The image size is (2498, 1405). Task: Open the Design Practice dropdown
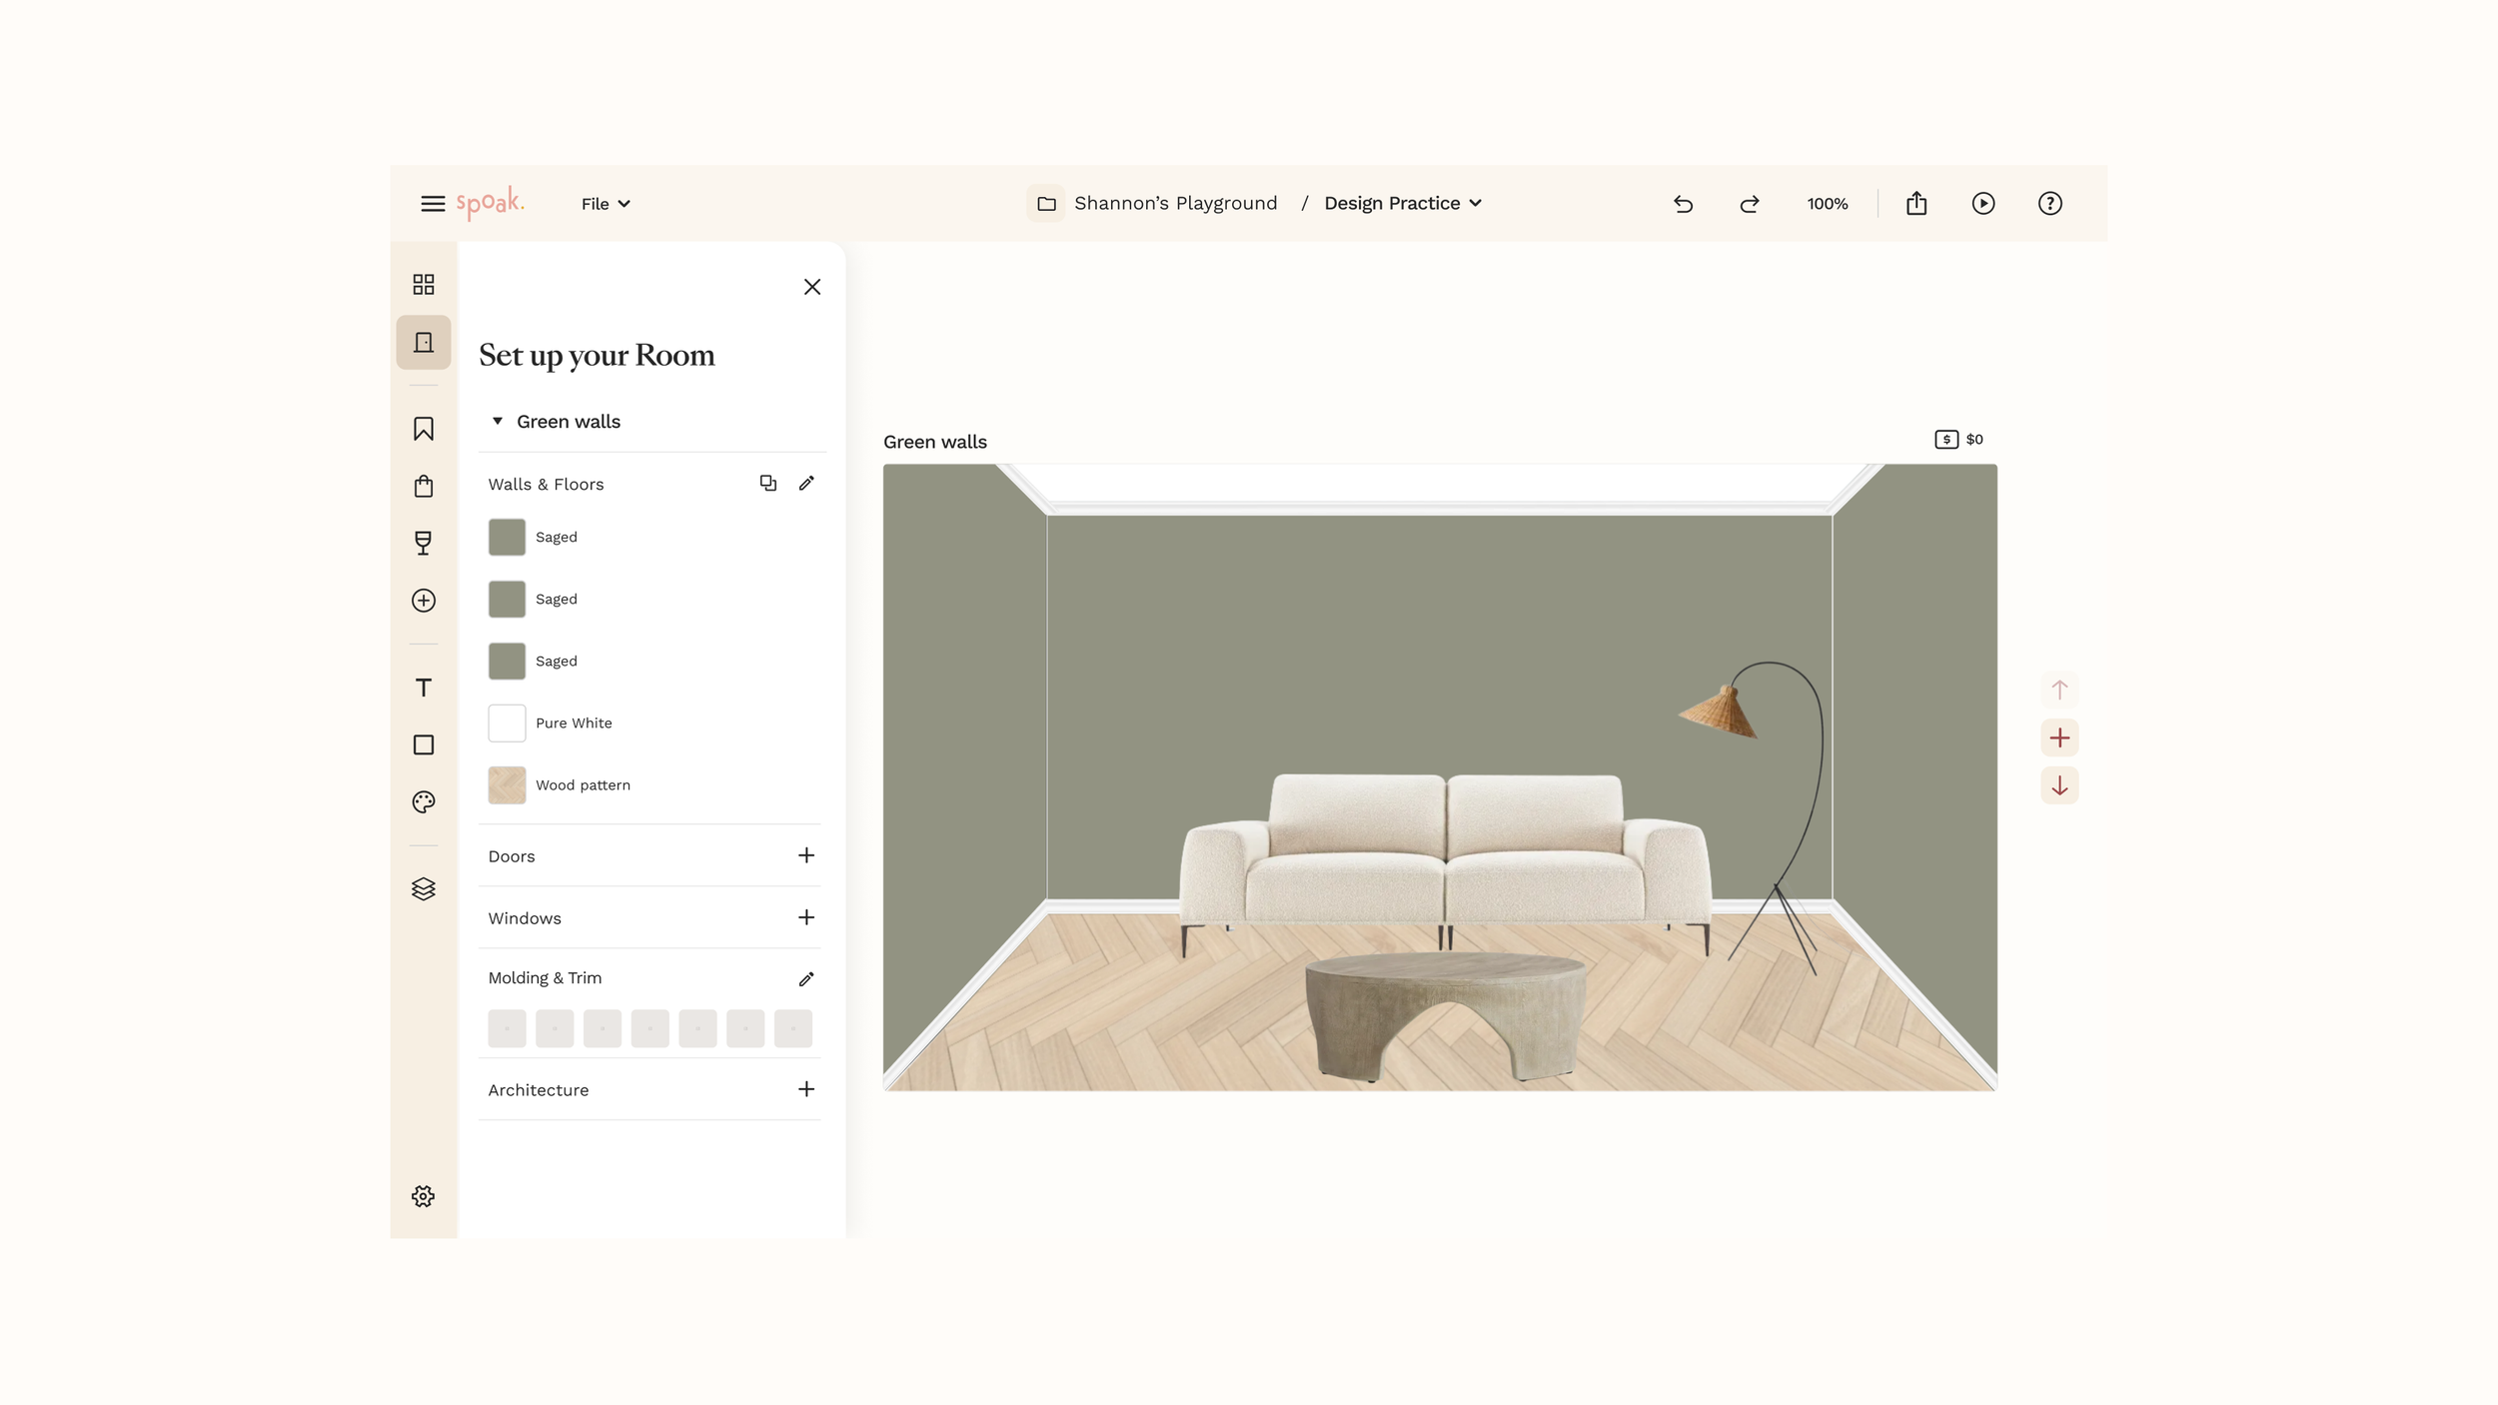point(1403,204)
